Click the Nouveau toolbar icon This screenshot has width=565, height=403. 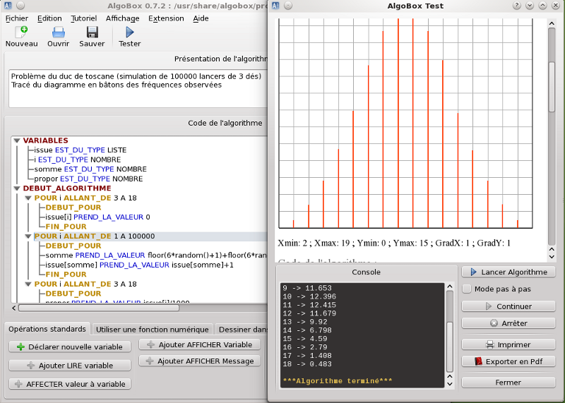21,32
